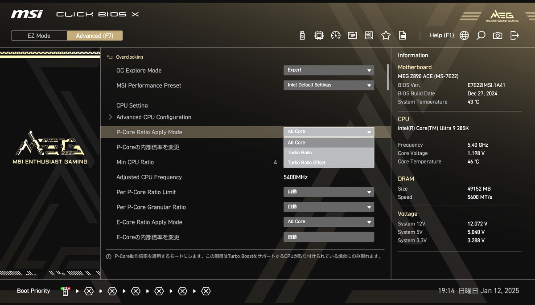Choose Turbo Ratio option

[x=329, y=152]
